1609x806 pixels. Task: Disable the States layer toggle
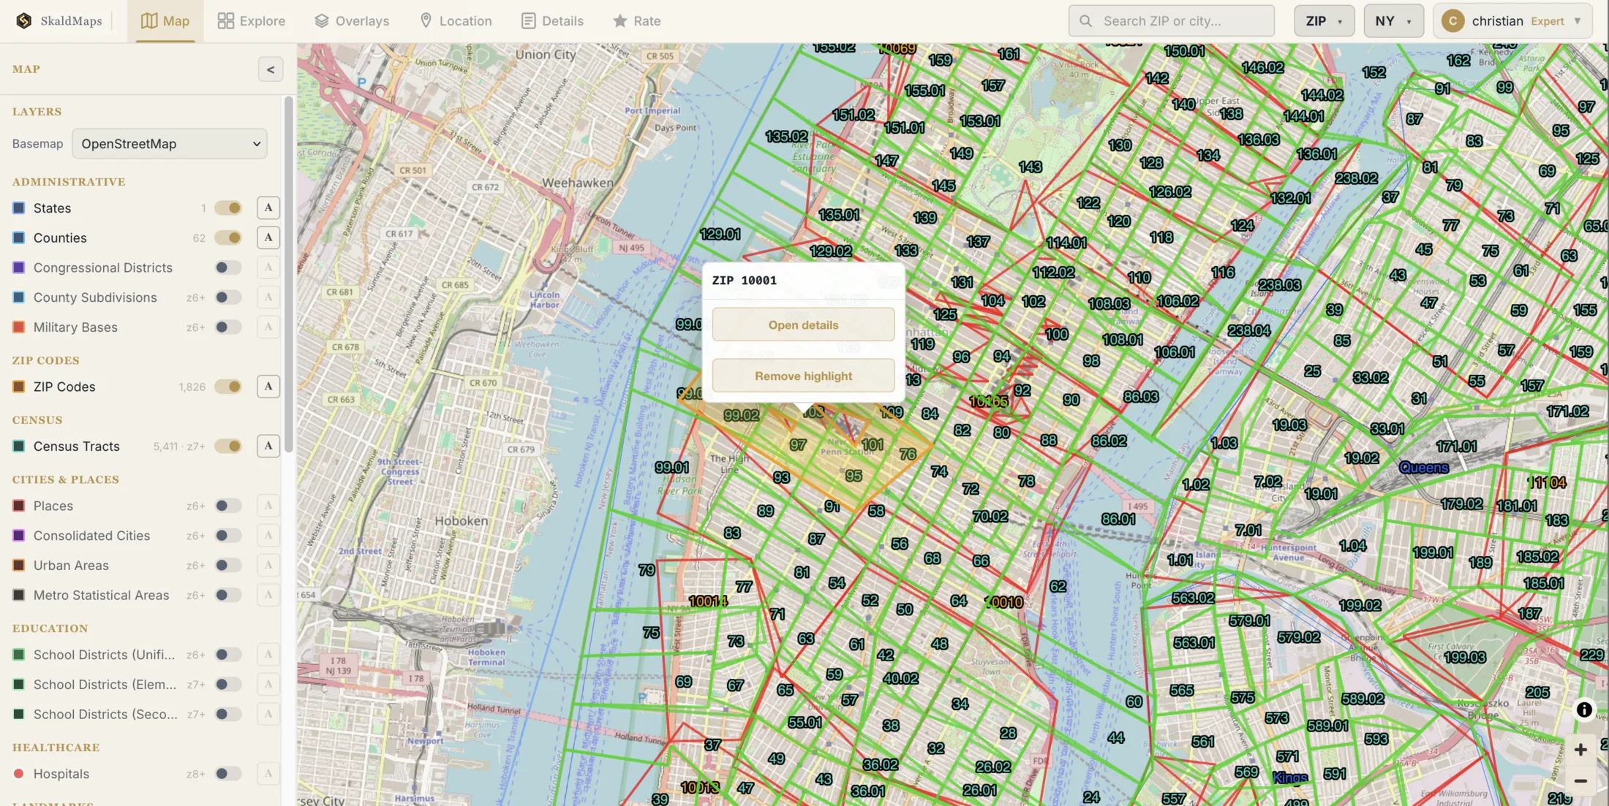pos(228,208)
